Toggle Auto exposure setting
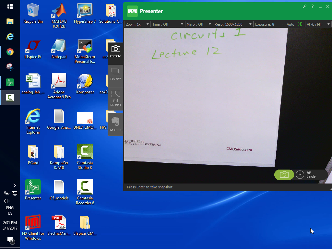 tap(290, 24)
